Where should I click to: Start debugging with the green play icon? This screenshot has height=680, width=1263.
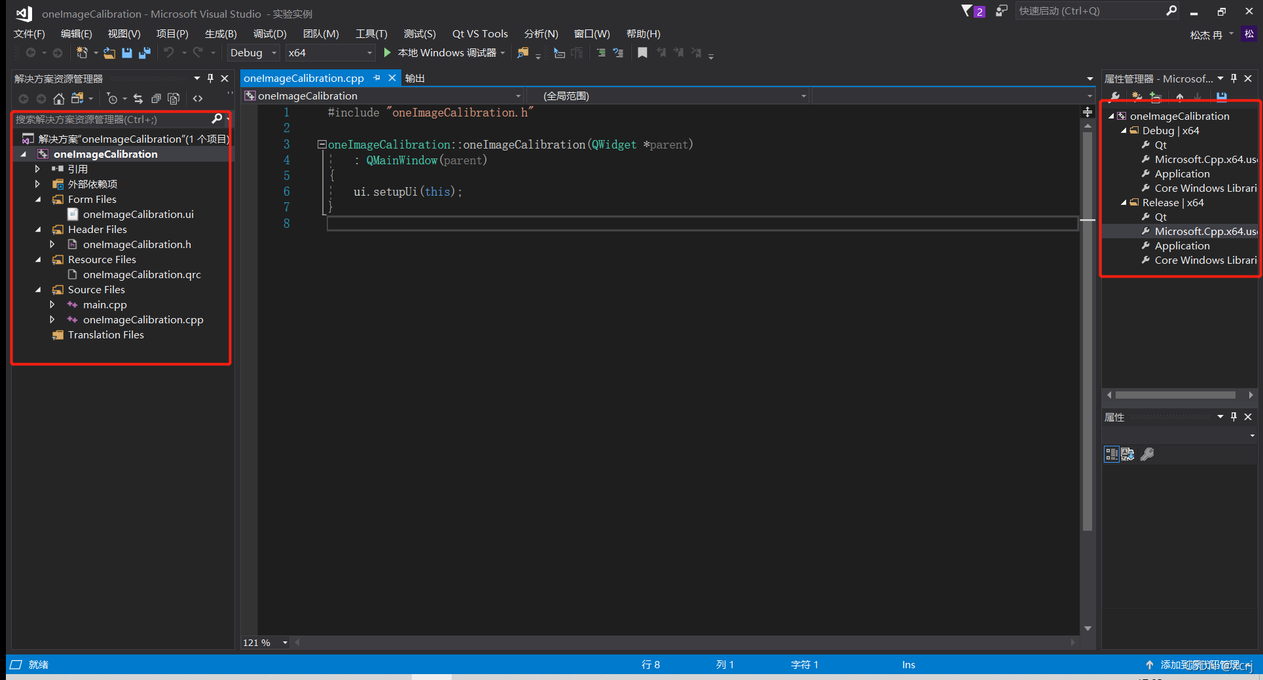(x=387, y=52)
